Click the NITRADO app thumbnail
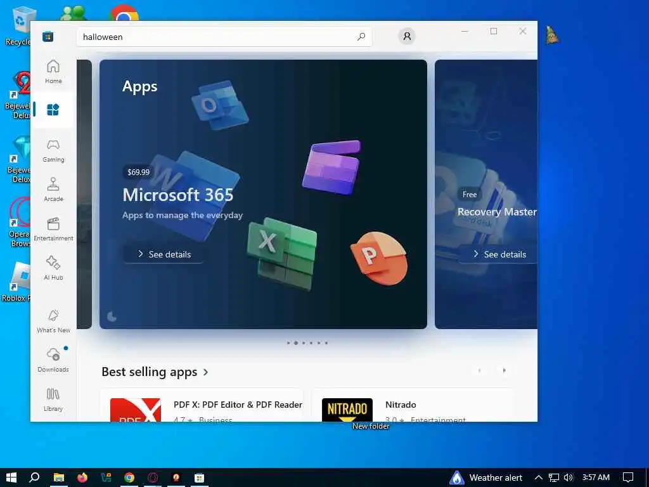The width and height of the screenshot is (649, 487). 347,410
